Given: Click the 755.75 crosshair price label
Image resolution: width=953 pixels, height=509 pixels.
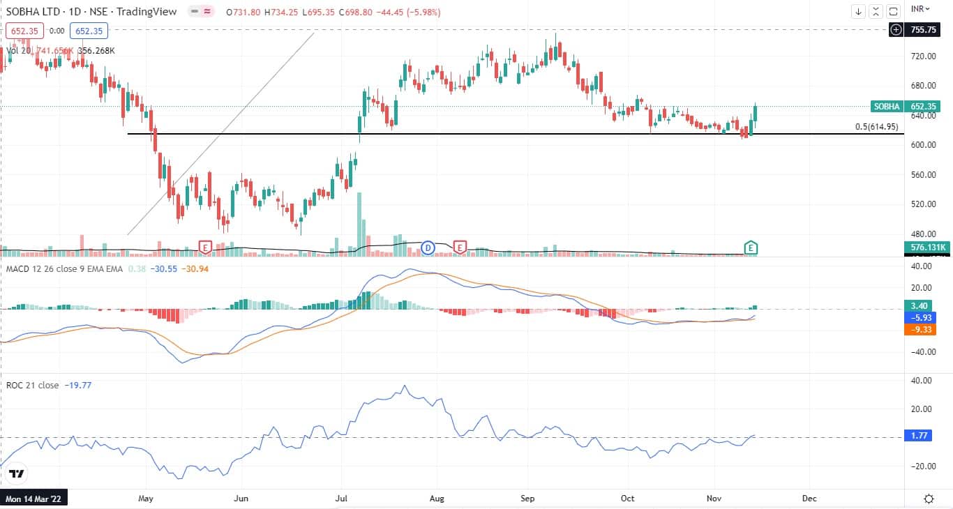Looking at the screenshot, I should coord(922,30).
